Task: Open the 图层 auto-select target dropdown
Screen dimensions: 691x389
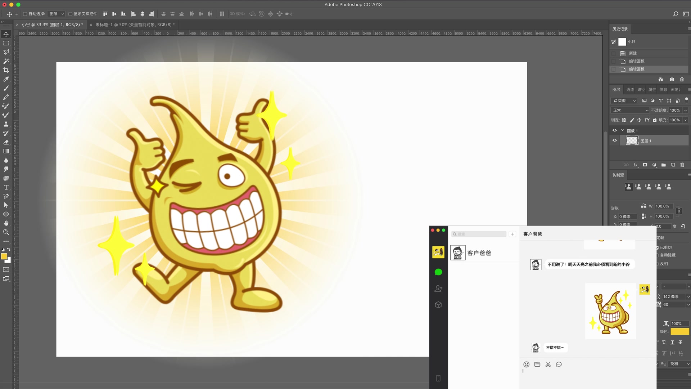Action: [x=57, y=14]
